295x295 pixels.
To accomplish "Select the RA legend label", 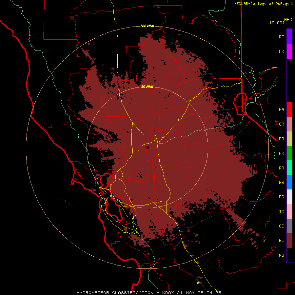I will coord(282,168).
